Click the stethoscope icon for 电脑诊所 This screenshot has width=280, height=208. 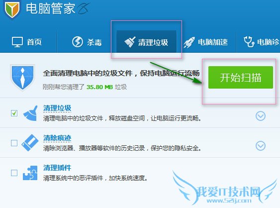pos(249,42)
